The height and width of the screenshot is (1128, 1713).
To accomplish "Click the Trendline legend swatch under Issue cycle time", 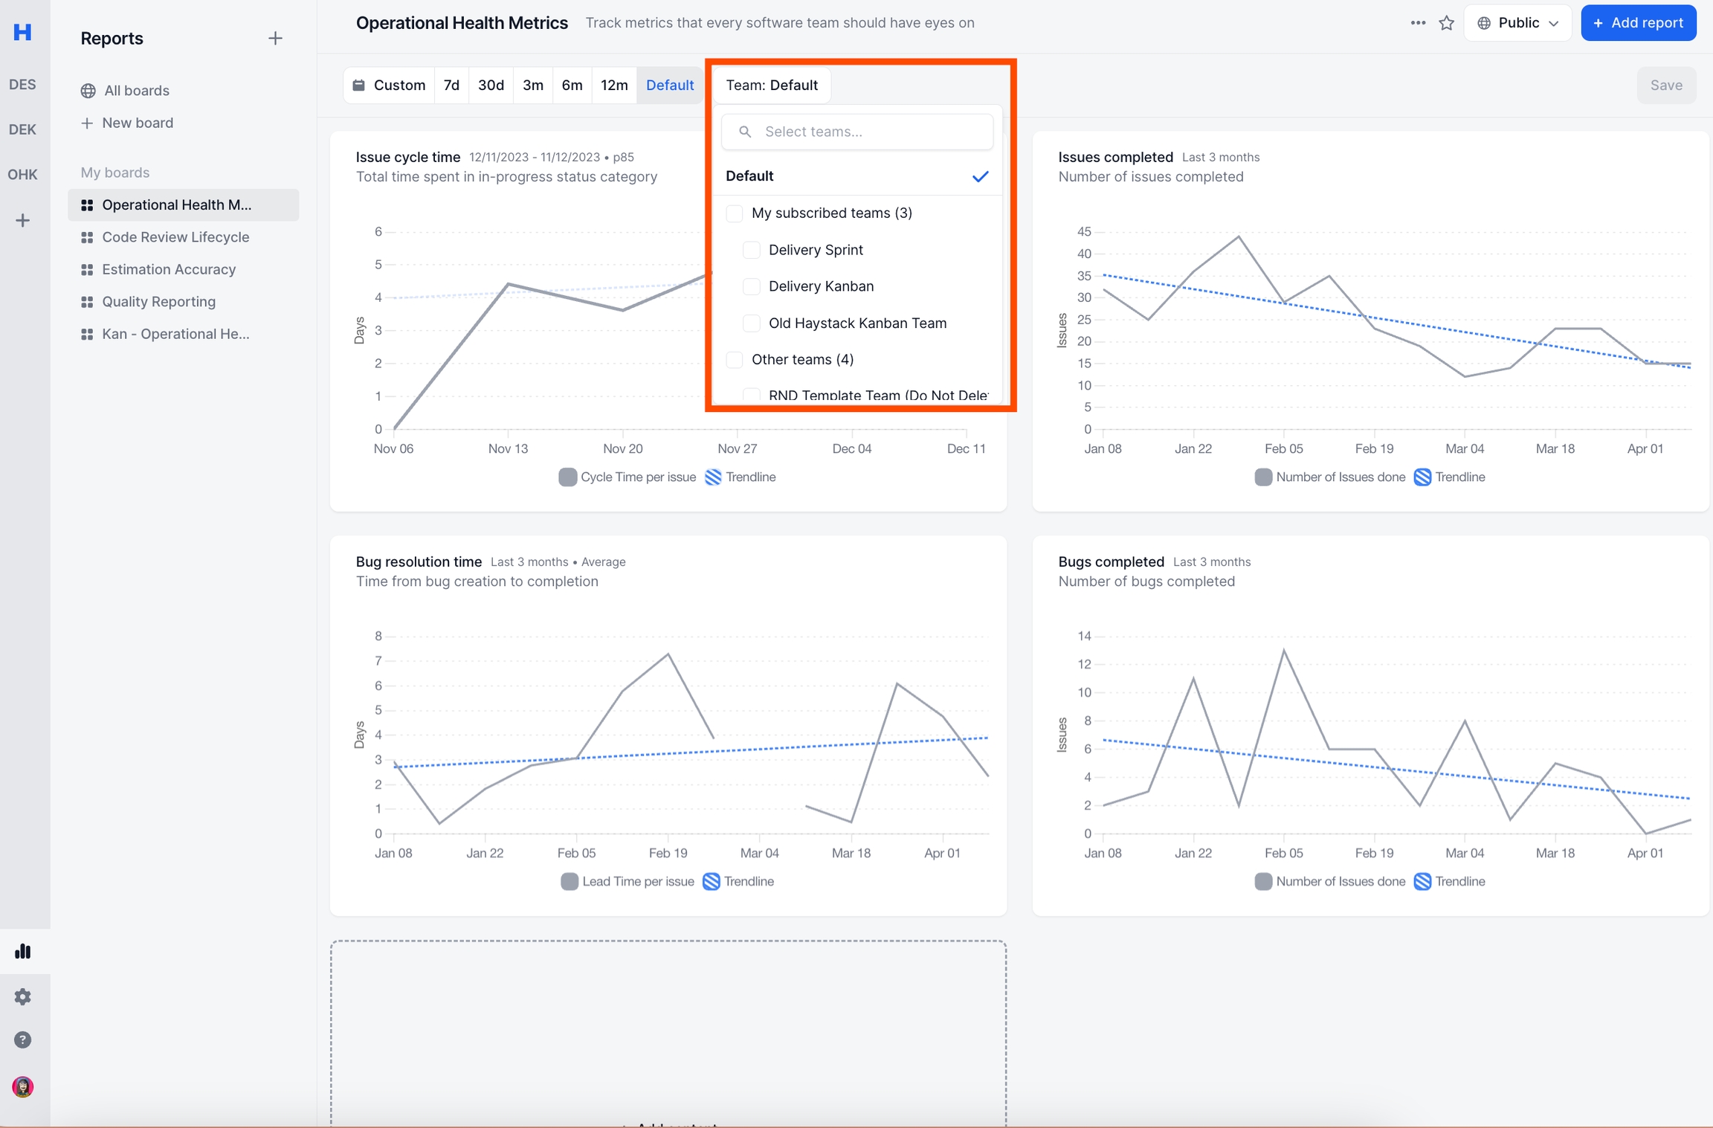I will (x=712, y=477).
